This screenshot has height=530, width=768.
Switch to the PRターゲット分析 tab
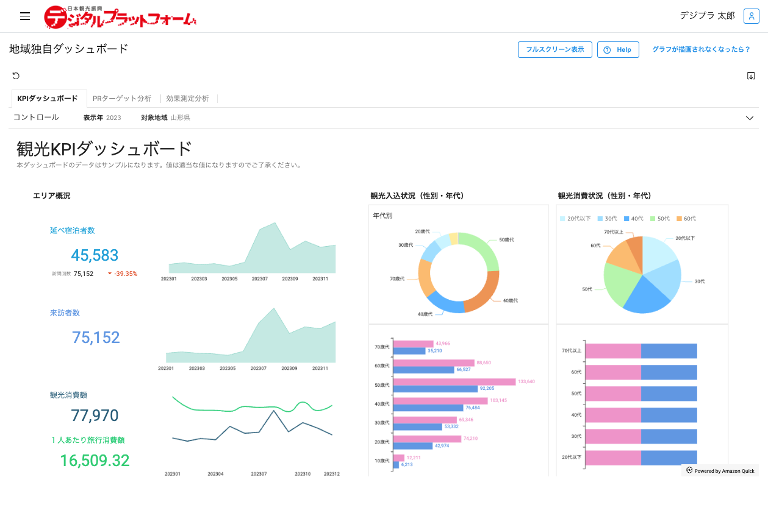[122, 98]
